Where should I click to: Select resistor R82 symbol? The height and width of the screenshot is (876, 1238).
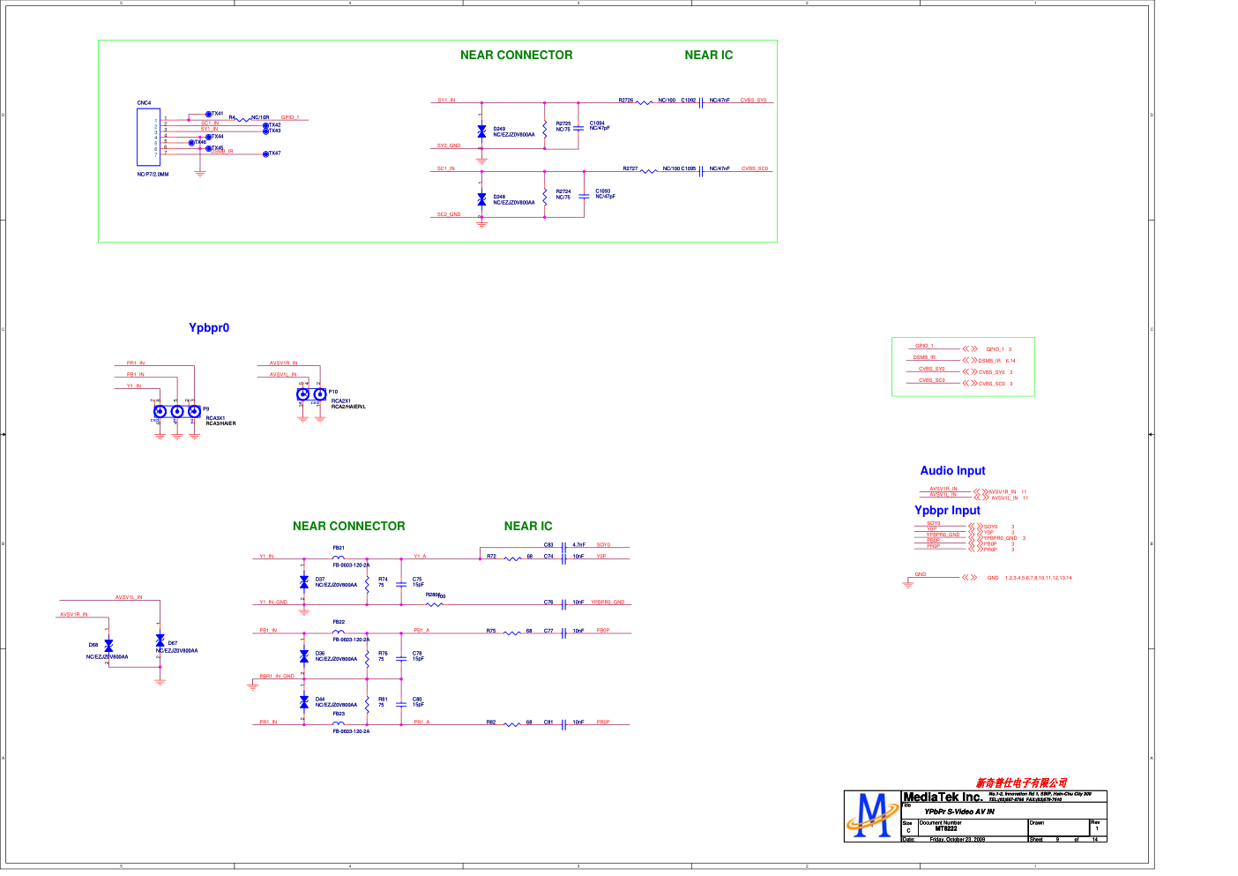[512, 724]
